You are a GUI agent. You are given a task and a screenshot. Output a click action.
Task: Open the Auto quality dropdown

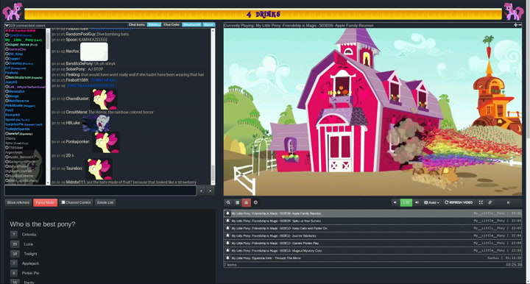(x=431, y=202)
